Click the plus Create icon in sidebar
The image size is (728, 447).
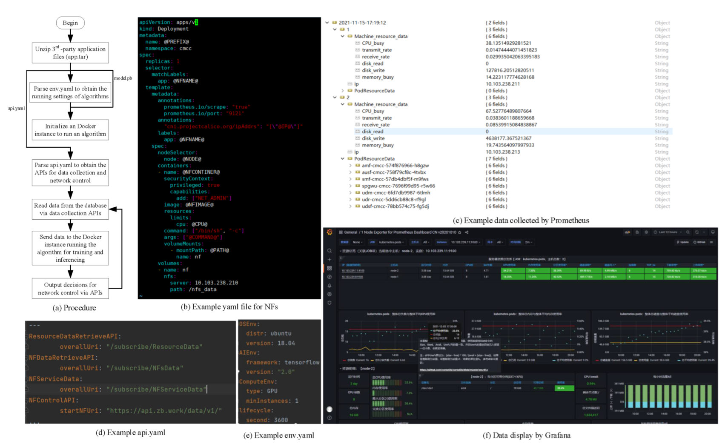click(x=330, y=259)
